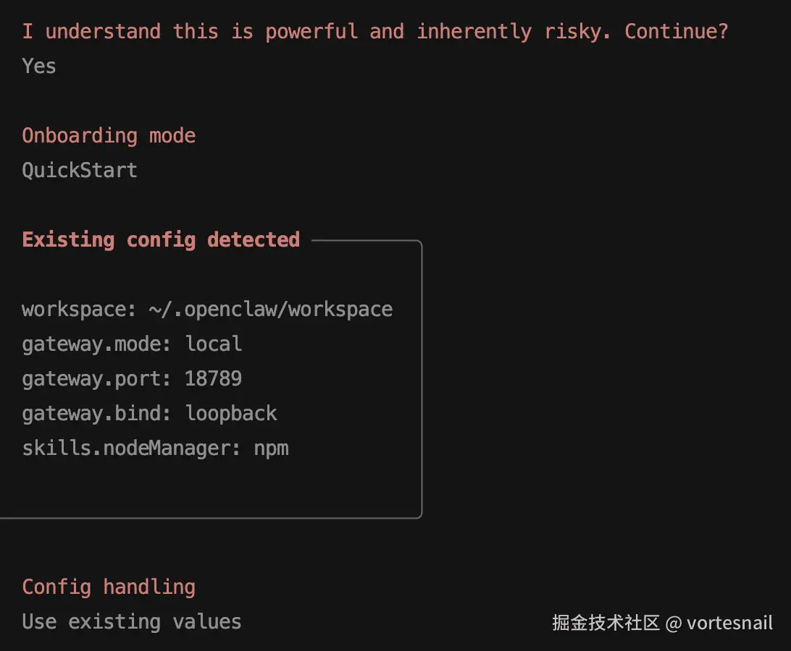Click the "Existing config detected" box title
This screenshot has width=791, height=651.
tap(161, 239)
